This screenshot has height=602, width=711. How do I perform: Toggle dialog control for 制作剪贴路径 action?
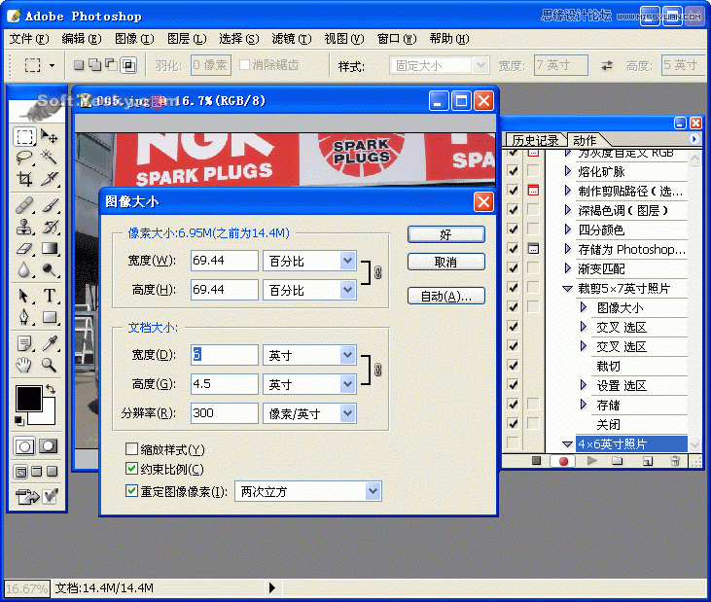click(x=534, y=191)
